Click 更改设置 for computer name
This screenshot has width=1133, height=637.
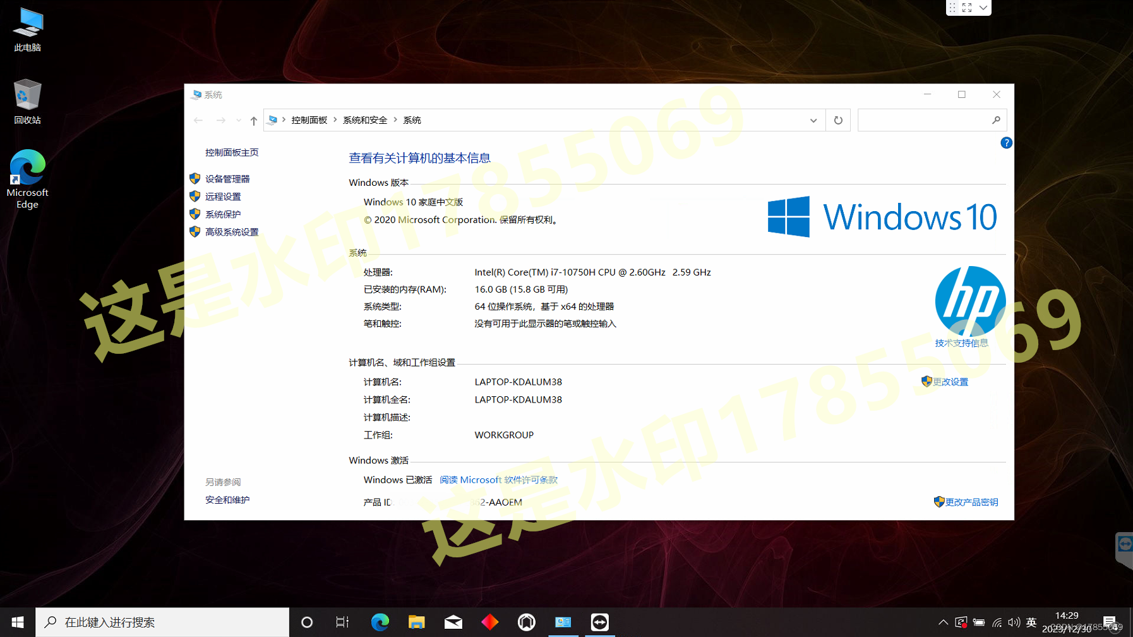tap(950, 382)
